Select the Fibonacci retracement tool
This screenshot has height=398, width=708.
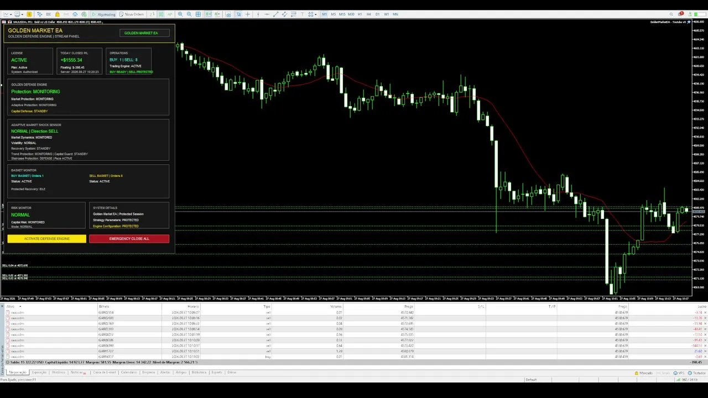(x=293, y=14)
